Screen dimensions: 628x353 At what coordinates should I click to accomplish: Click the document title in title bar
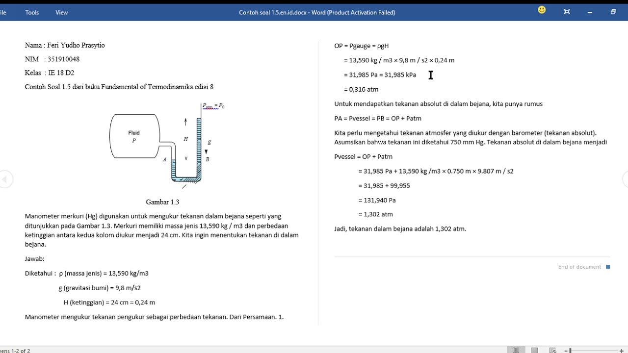click(x=317, y=12)
